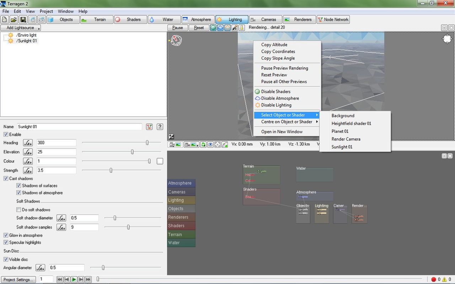Click the Save project floppy icon

(x=23, y=20)
